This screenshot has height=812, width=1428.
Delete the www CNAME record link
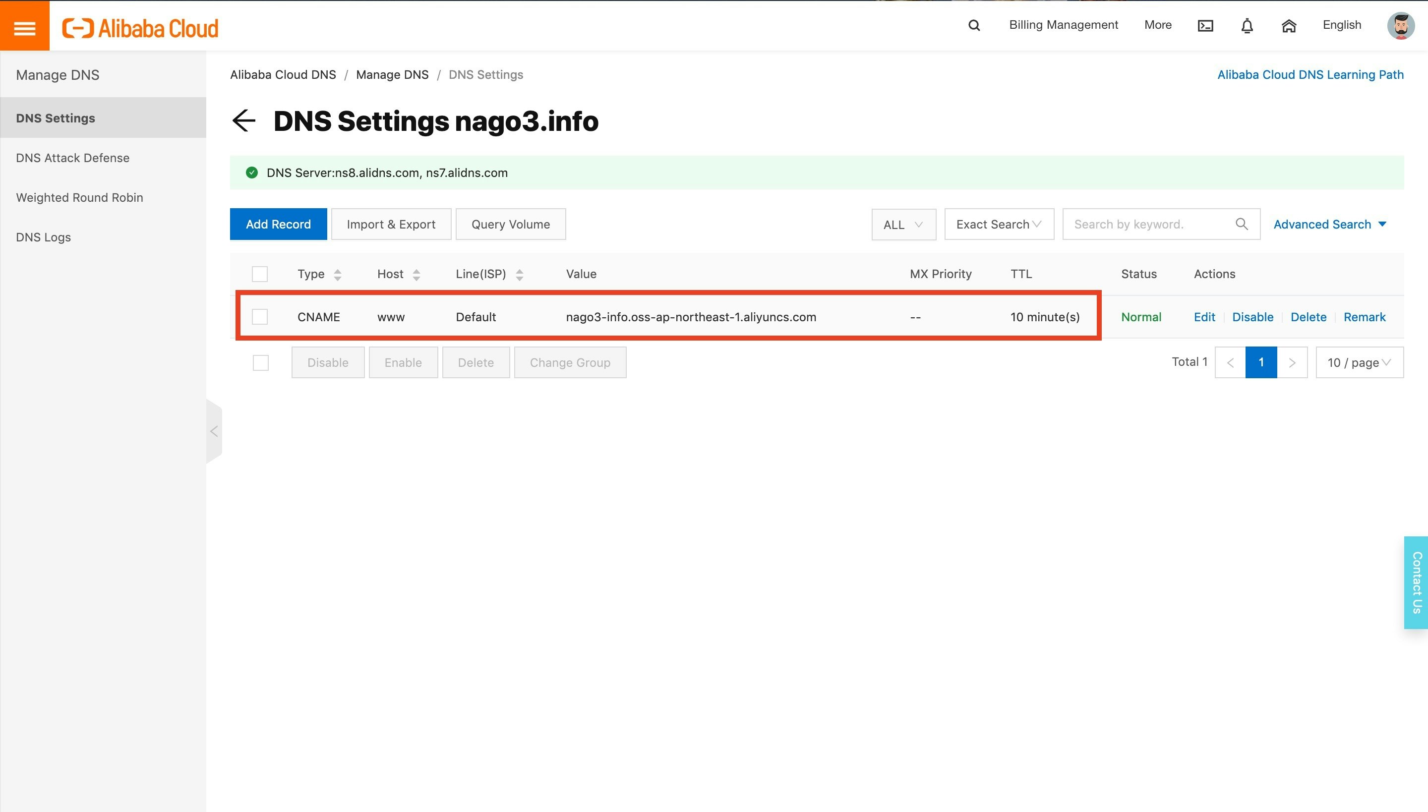coord(1308,317)
